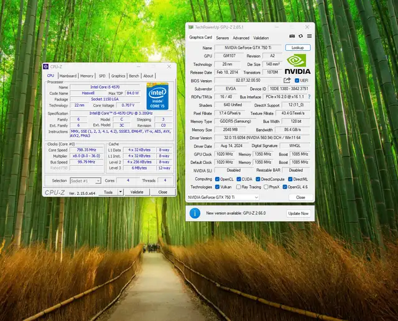
Task: Click the Close button in GPU-Z
Action: (300, 197)
